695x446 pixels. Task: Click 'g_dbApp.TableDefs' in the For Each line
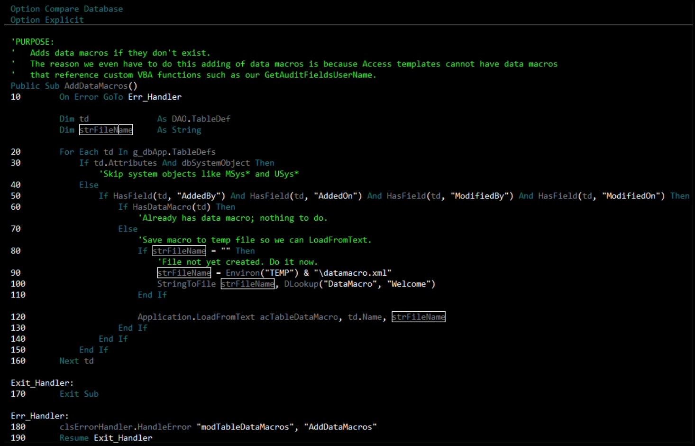pos(174,152)
